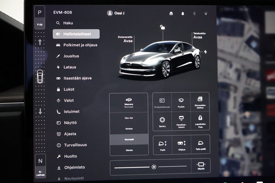
Task: Tap the Bluetooth icon
Action: pyautogui.click(x=194, y=13)
